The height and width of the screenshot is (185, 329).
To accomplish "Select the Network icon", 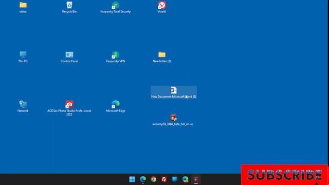I will (x=23, y=106).
